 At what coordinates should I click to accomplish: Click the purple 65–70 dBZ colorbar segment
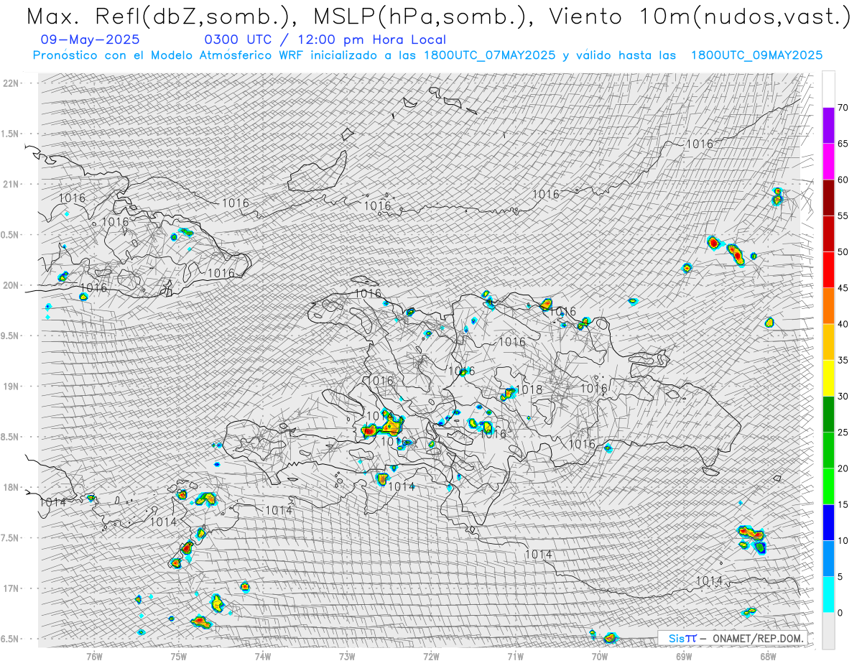[828, 126]
